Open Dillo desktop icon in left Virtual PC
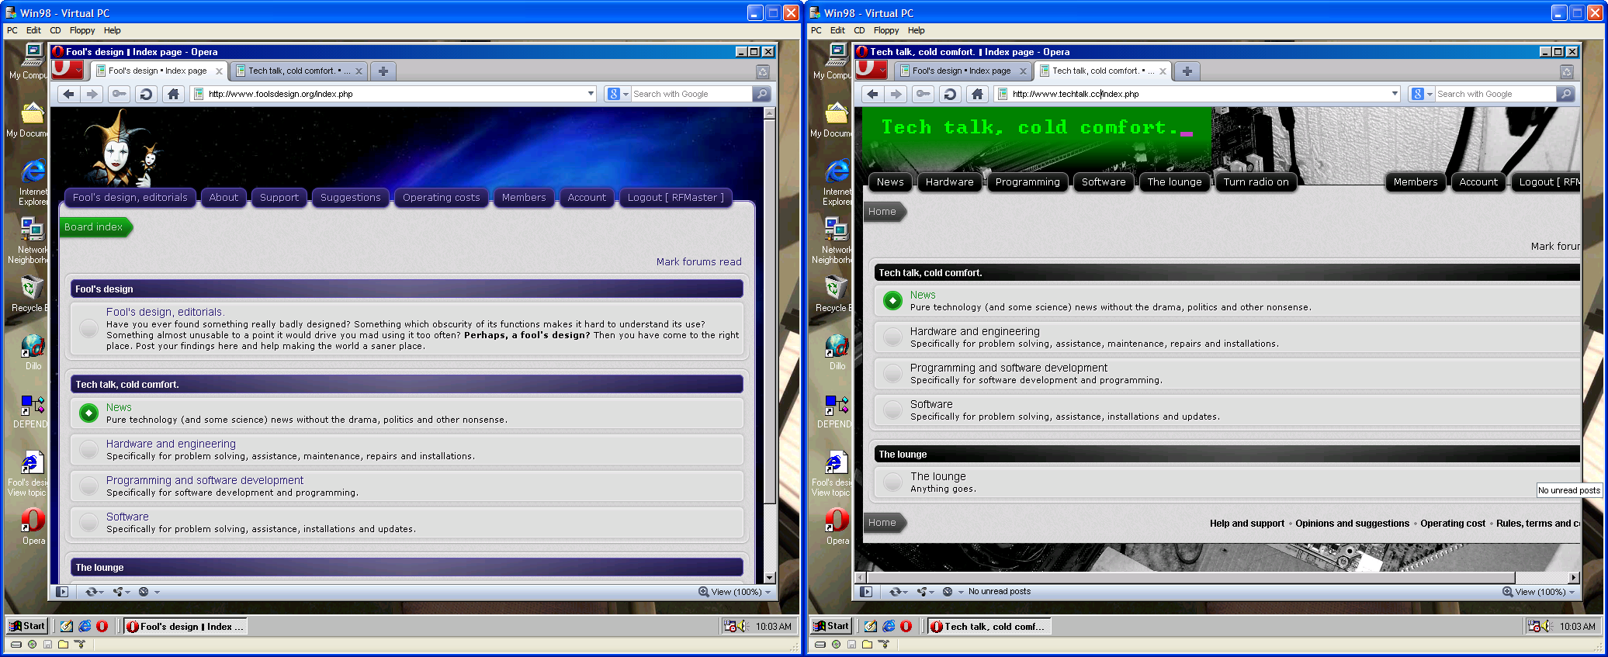The width and height of the screenshot is (1608, 657). tap(33, 351)
